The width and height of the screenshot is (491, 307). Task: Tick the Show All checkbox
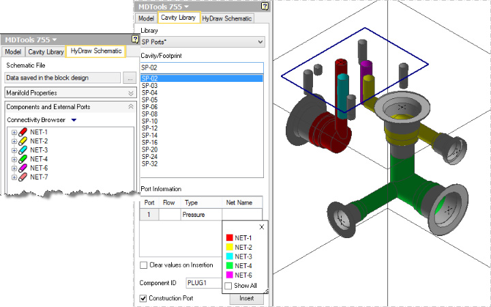tap(228, 285)
